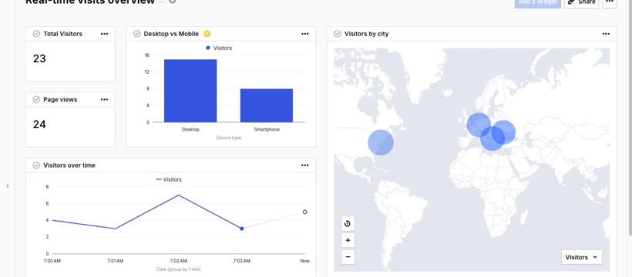Reset the map view with the rotate icon
Viewport: 632px width, 277px height.
click(348, 223)
